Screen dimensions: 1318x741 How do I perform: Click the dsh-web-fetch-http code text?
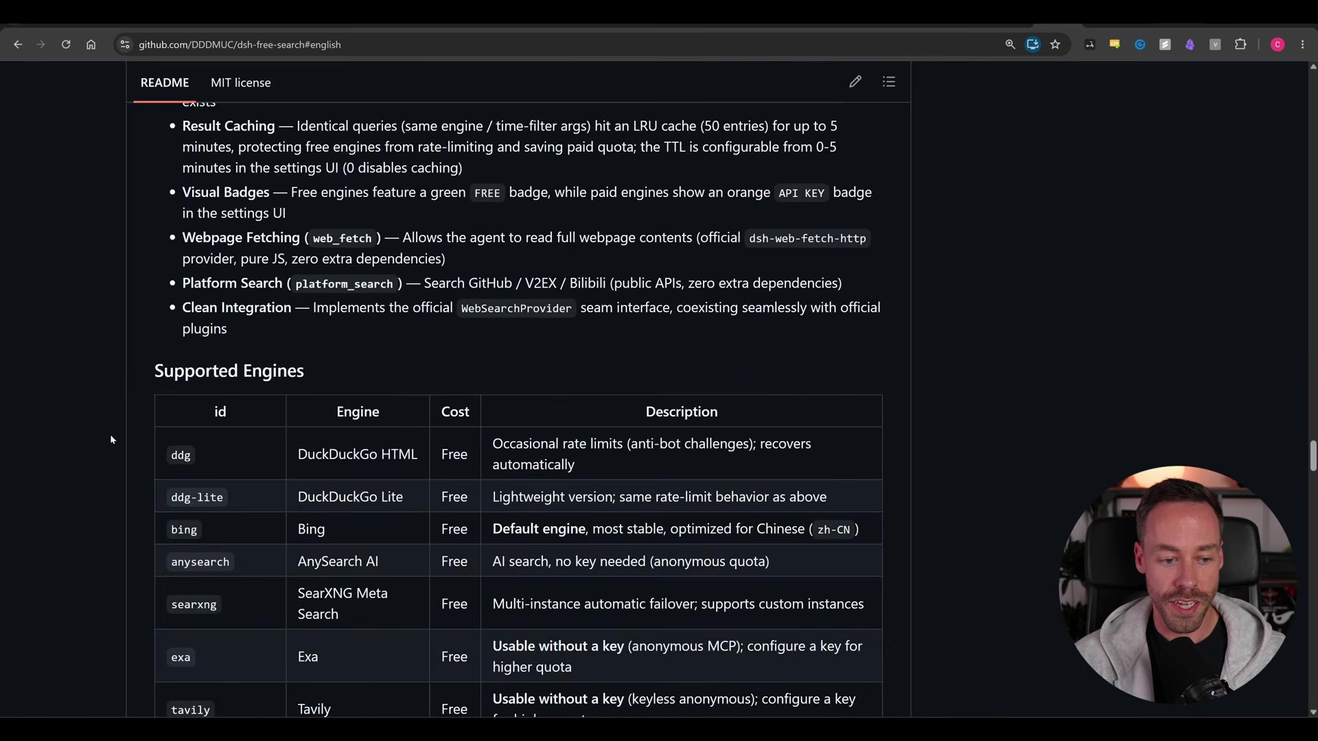(x=807, y=238)
